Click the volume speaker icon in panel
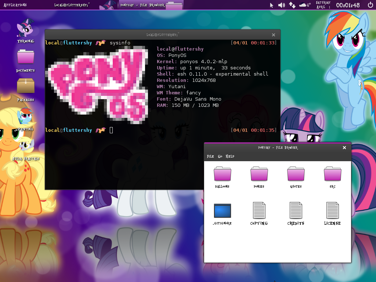This screenshot has height=282, width=376. tap(282, 5)
